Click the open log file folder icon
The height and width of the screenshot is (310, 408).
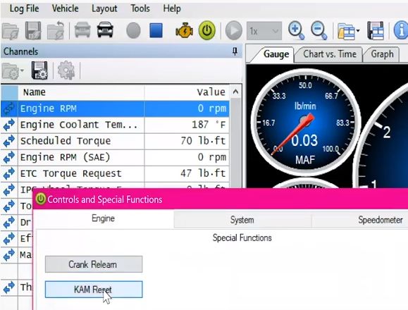tap(11, 31)
